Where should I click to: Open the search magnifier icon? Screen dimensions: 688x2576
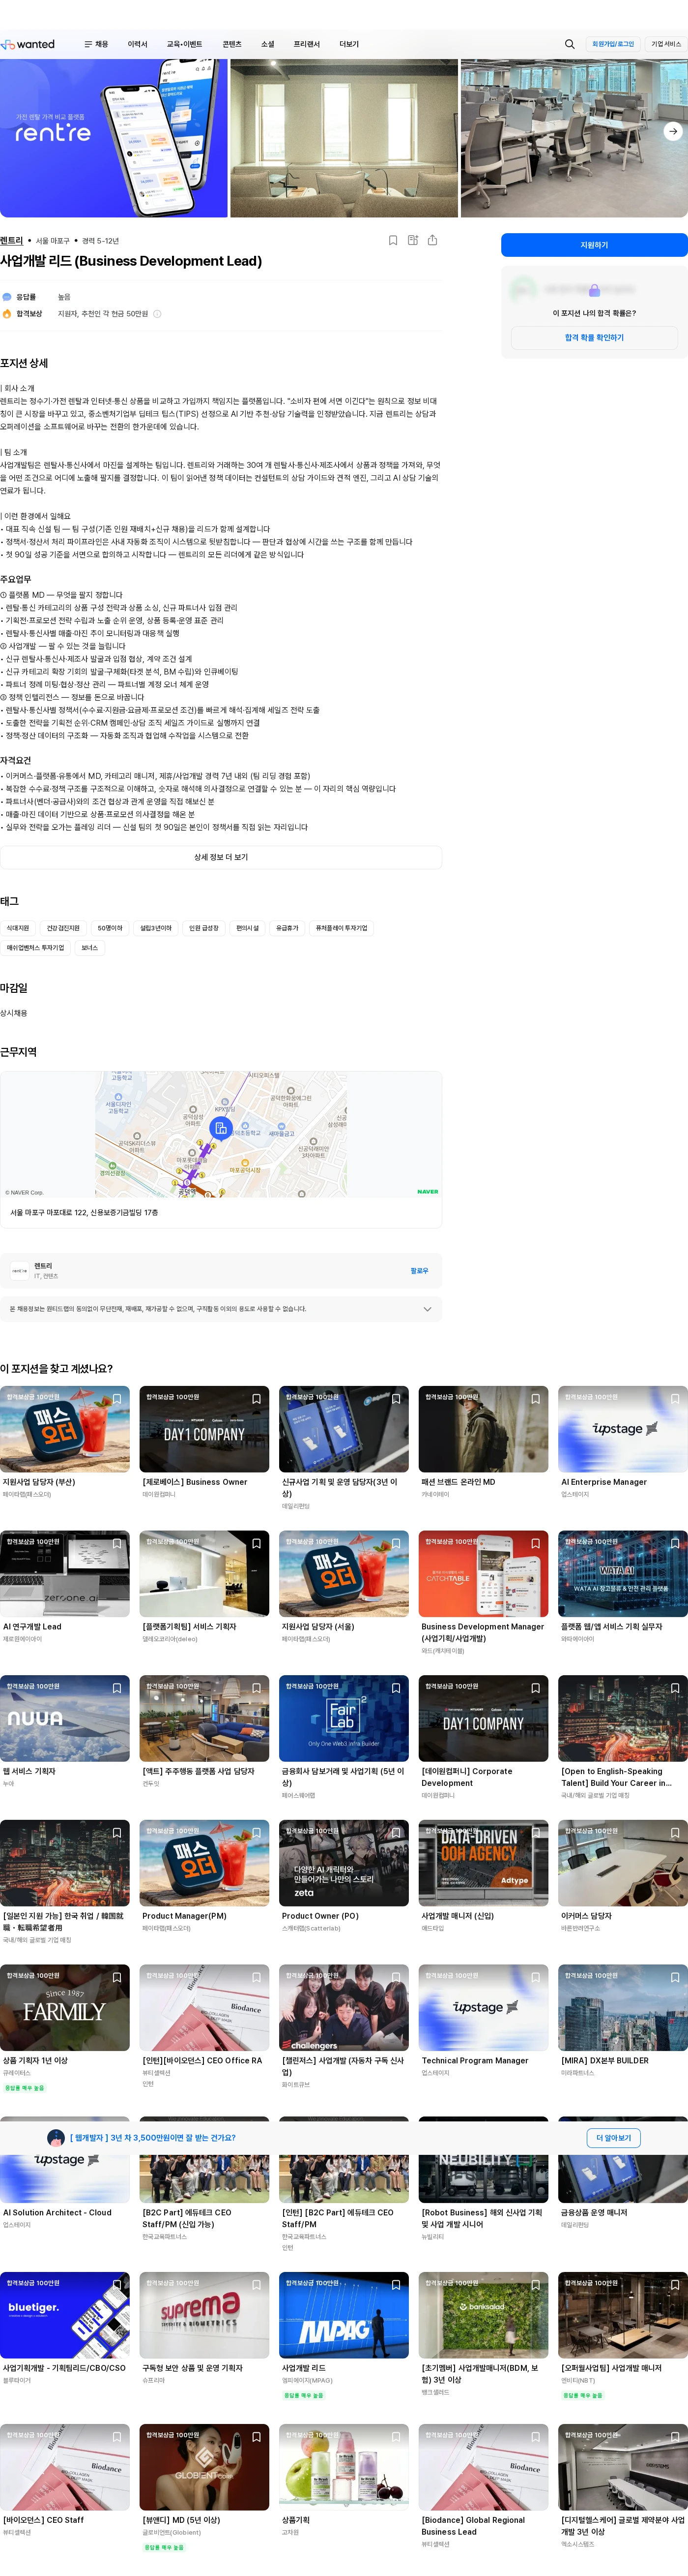pyautogui.click(x=569, y=44)
